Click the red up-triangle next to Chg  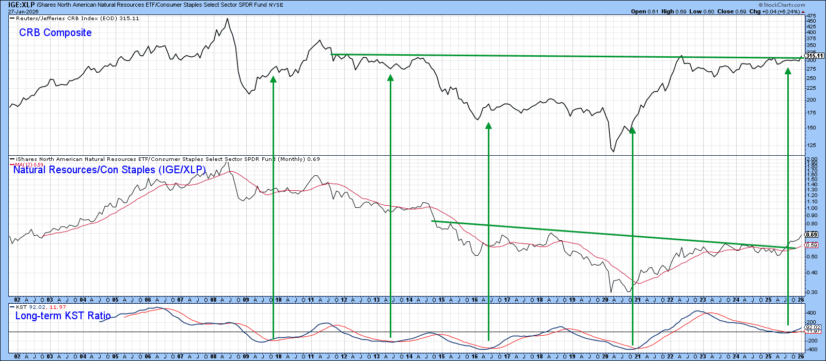[x=802, y=11]
